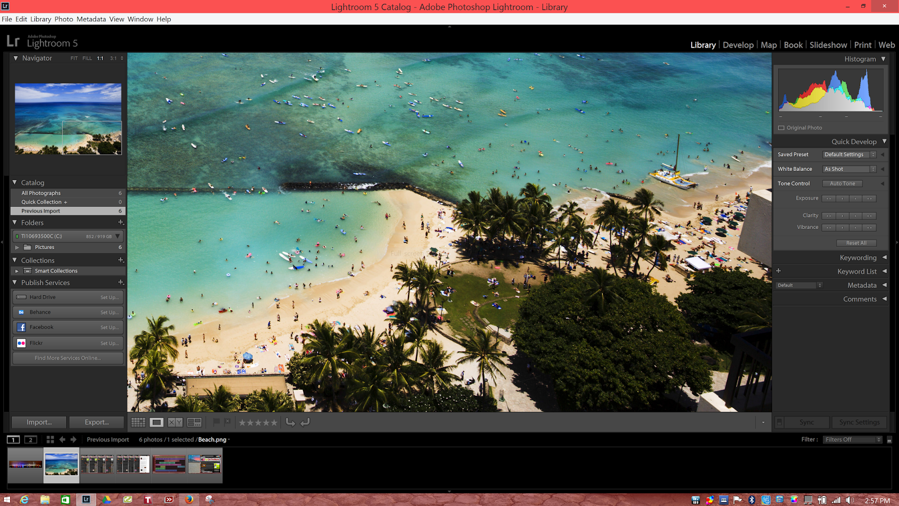The height and width of the screenshot is (506, 899).
Task: Open the Filters Off dropdown
Action: coord(853,440)
